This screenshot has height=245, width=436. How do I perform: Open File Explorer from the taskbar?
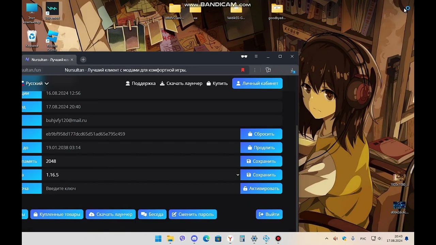click(170, 239)
